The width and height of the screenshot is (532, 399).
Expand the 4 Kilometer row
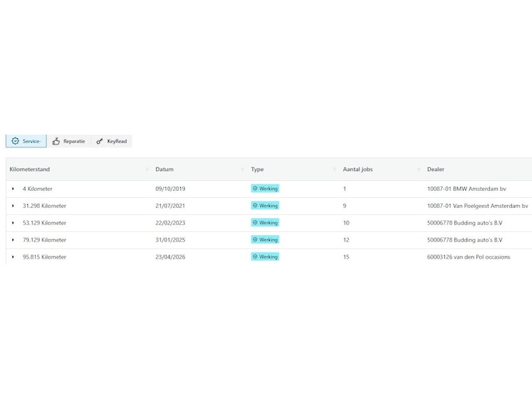[13, 189]
